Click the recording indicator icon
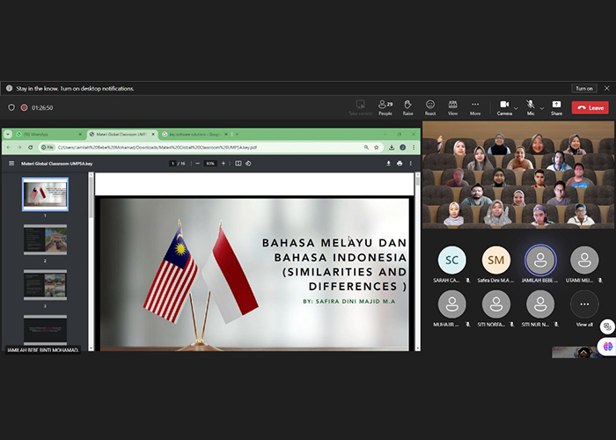 tap(24, 107)
